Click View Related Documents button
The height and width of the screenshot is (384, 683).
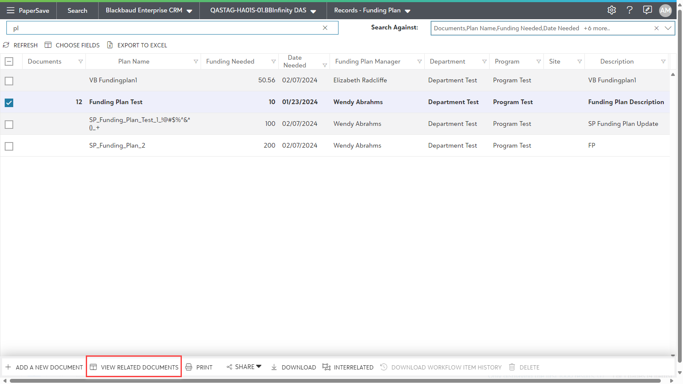pyautogui.click(x=134, y=367)
